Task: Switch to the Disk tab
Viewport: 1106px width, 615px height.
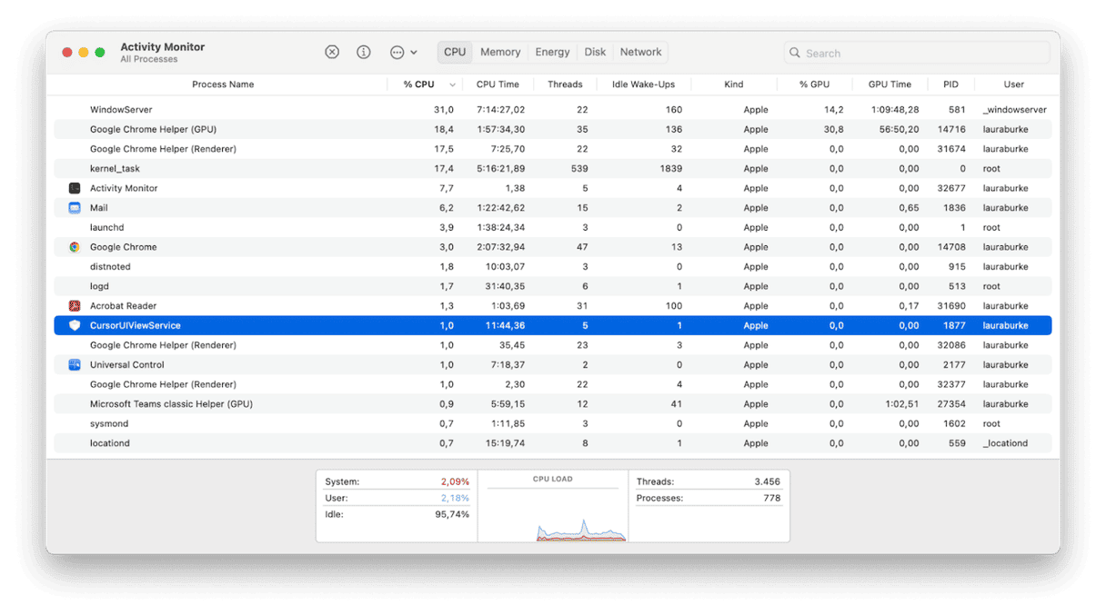Action: pyautogui.click(x=595, y=52)
